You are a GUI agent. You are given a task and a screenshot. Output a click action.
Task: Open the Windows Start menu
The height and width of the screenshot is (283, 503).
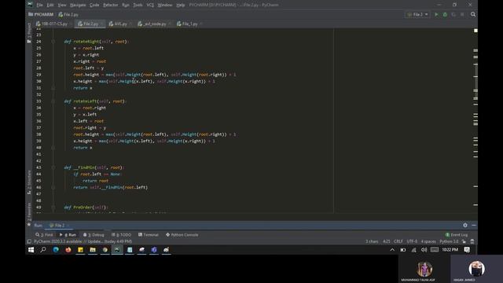(x=31, y=250)
